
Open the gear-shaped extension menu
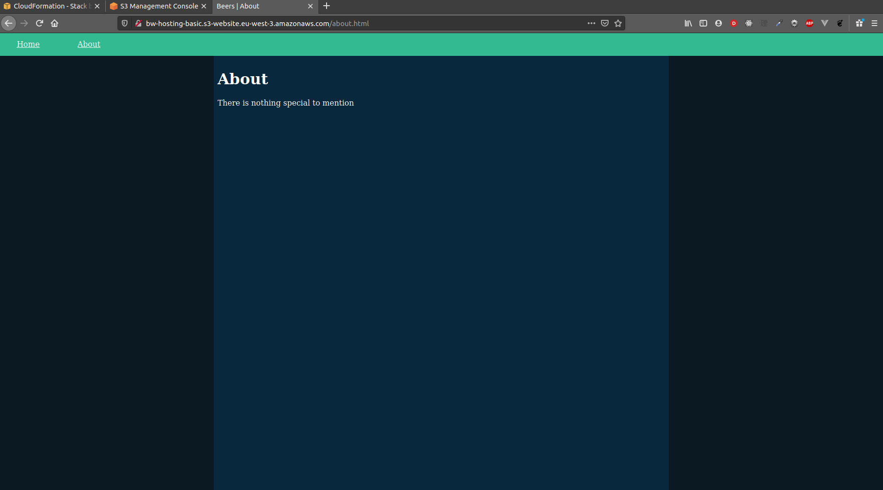[x=794, y=23]
